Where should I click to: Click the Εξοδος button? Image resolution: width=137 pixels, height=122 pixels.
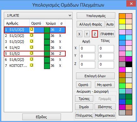(x=41, y=117)
